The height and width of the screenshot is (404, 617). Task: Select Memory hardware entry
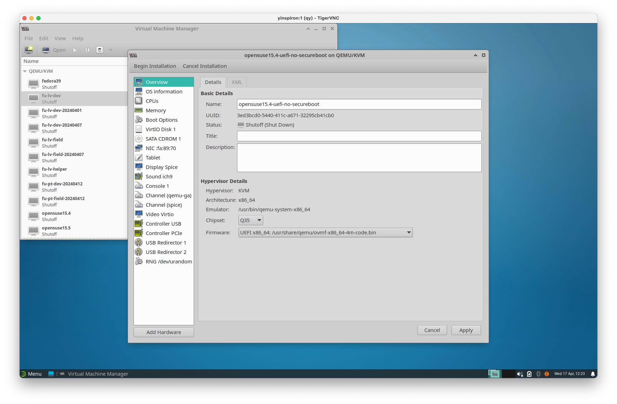(164, 111)
